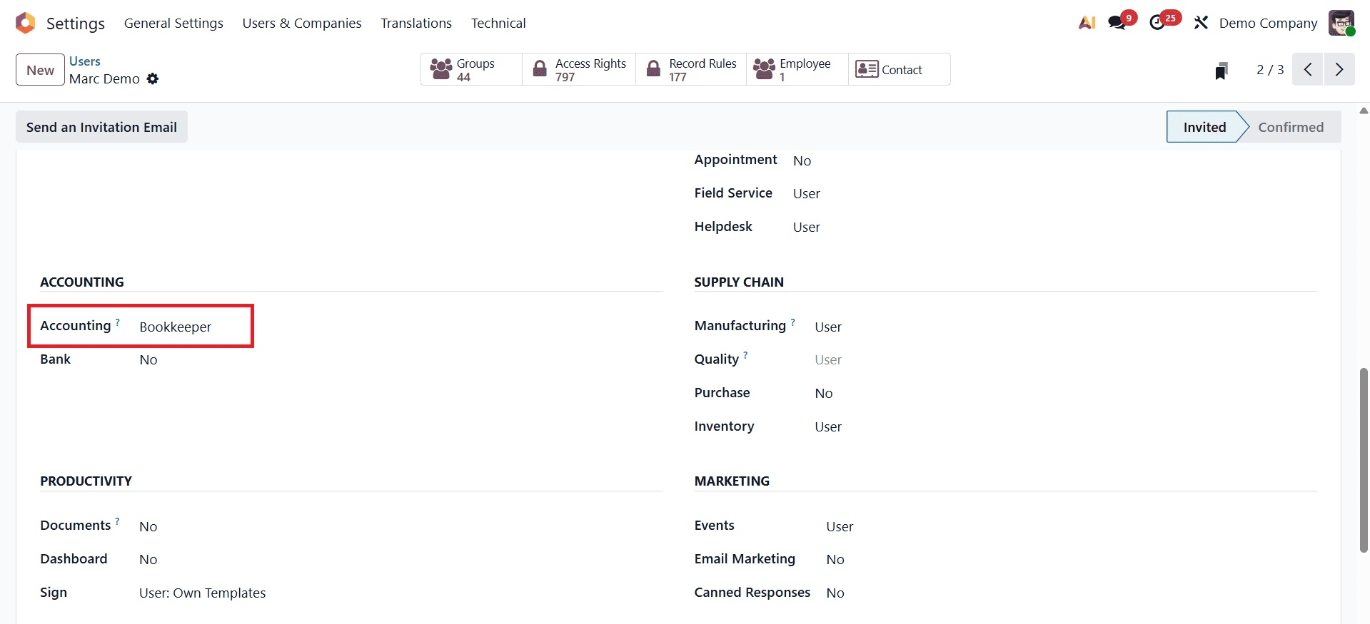1370x624 pixels.
Task: Open the Technical menu
Action: click(498, 22)
